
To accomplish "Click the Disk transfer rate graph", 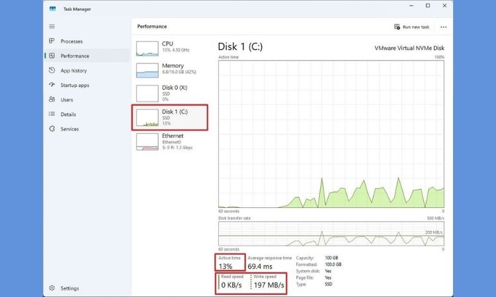I will pyautogui.click(x=331, y=234).
